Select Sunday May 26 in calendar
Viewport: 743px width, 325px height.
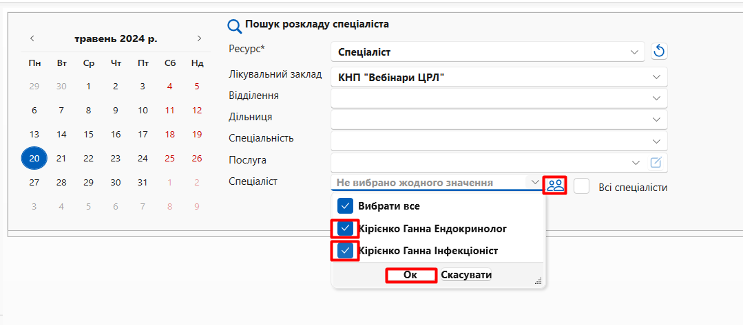(197, 158)
